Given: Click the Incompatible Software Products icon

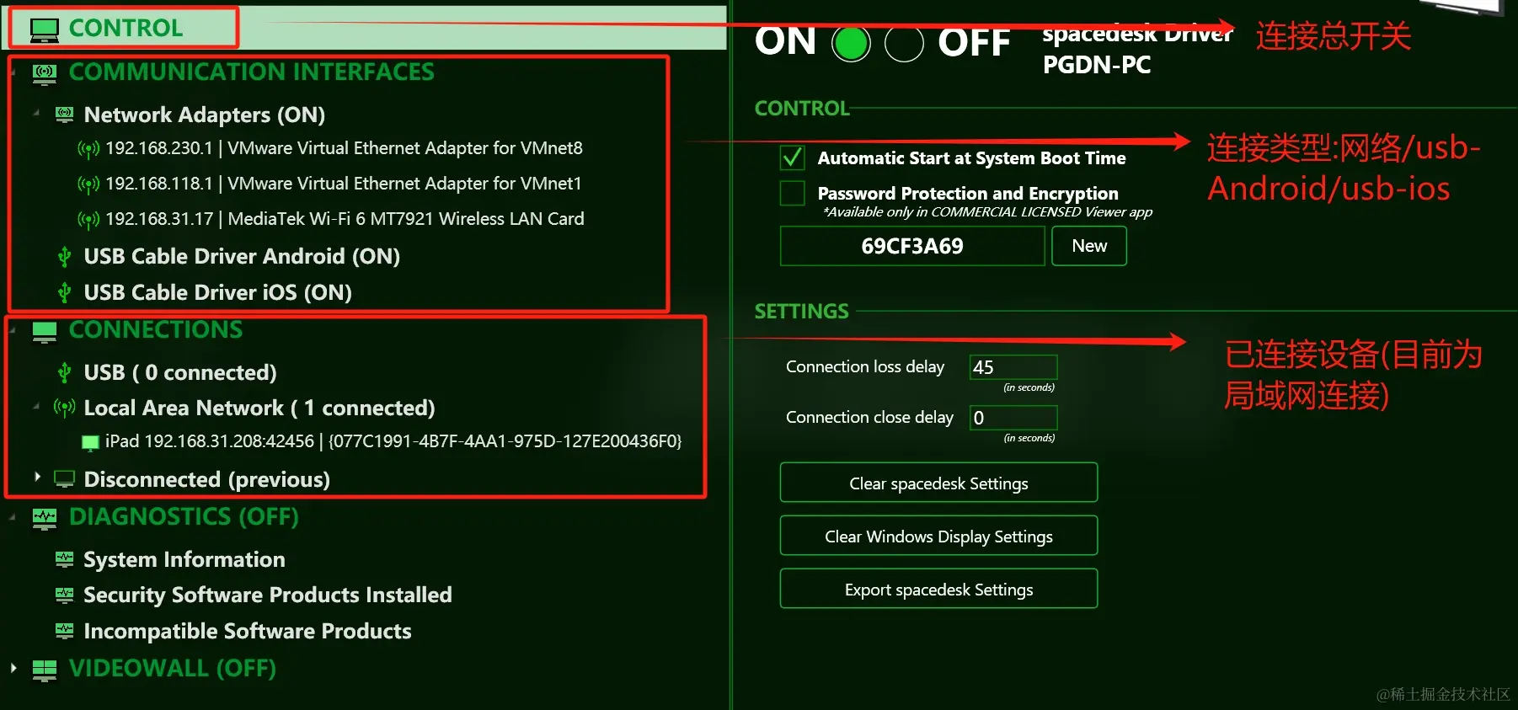Looking at the screenshot, I should [64, 630].
